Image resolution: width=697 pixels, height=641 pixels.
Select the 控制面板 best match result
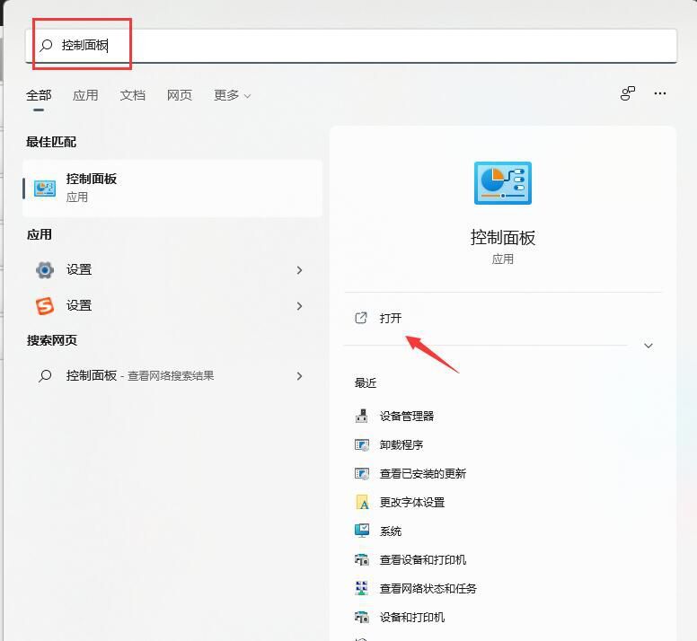[172, 188]
